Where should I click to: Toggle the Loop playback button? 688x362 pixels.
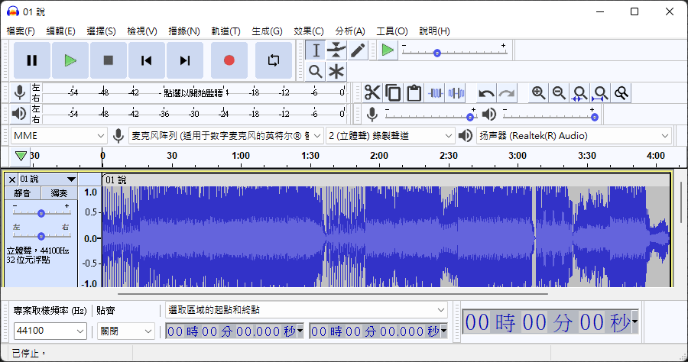coord(274,60)
